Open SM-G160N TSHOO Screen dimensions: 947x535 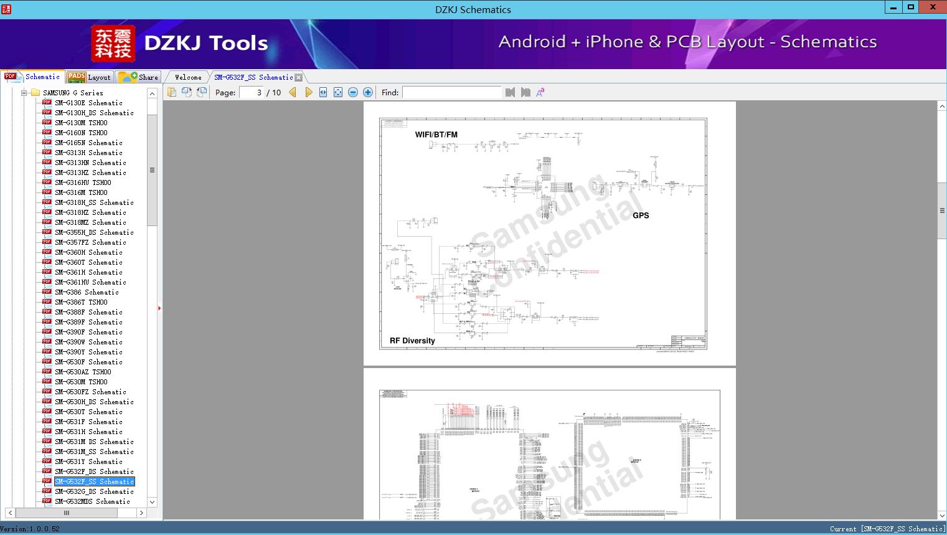pyautogui.click(x=81, y=133)
